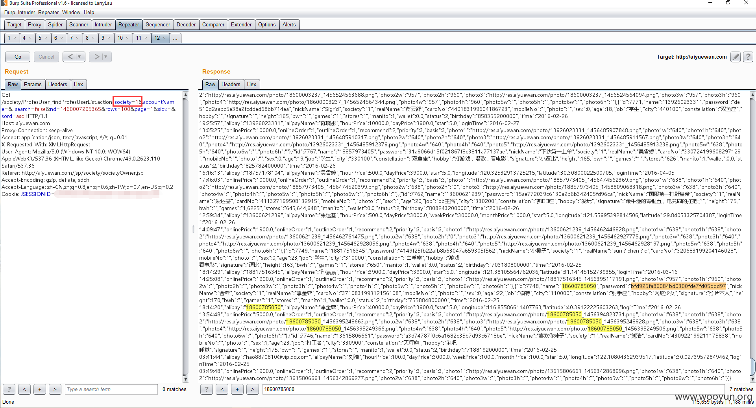Screen dimensions: 756x408
Task: Switch to the Target tab
Action: coord(15,24)
